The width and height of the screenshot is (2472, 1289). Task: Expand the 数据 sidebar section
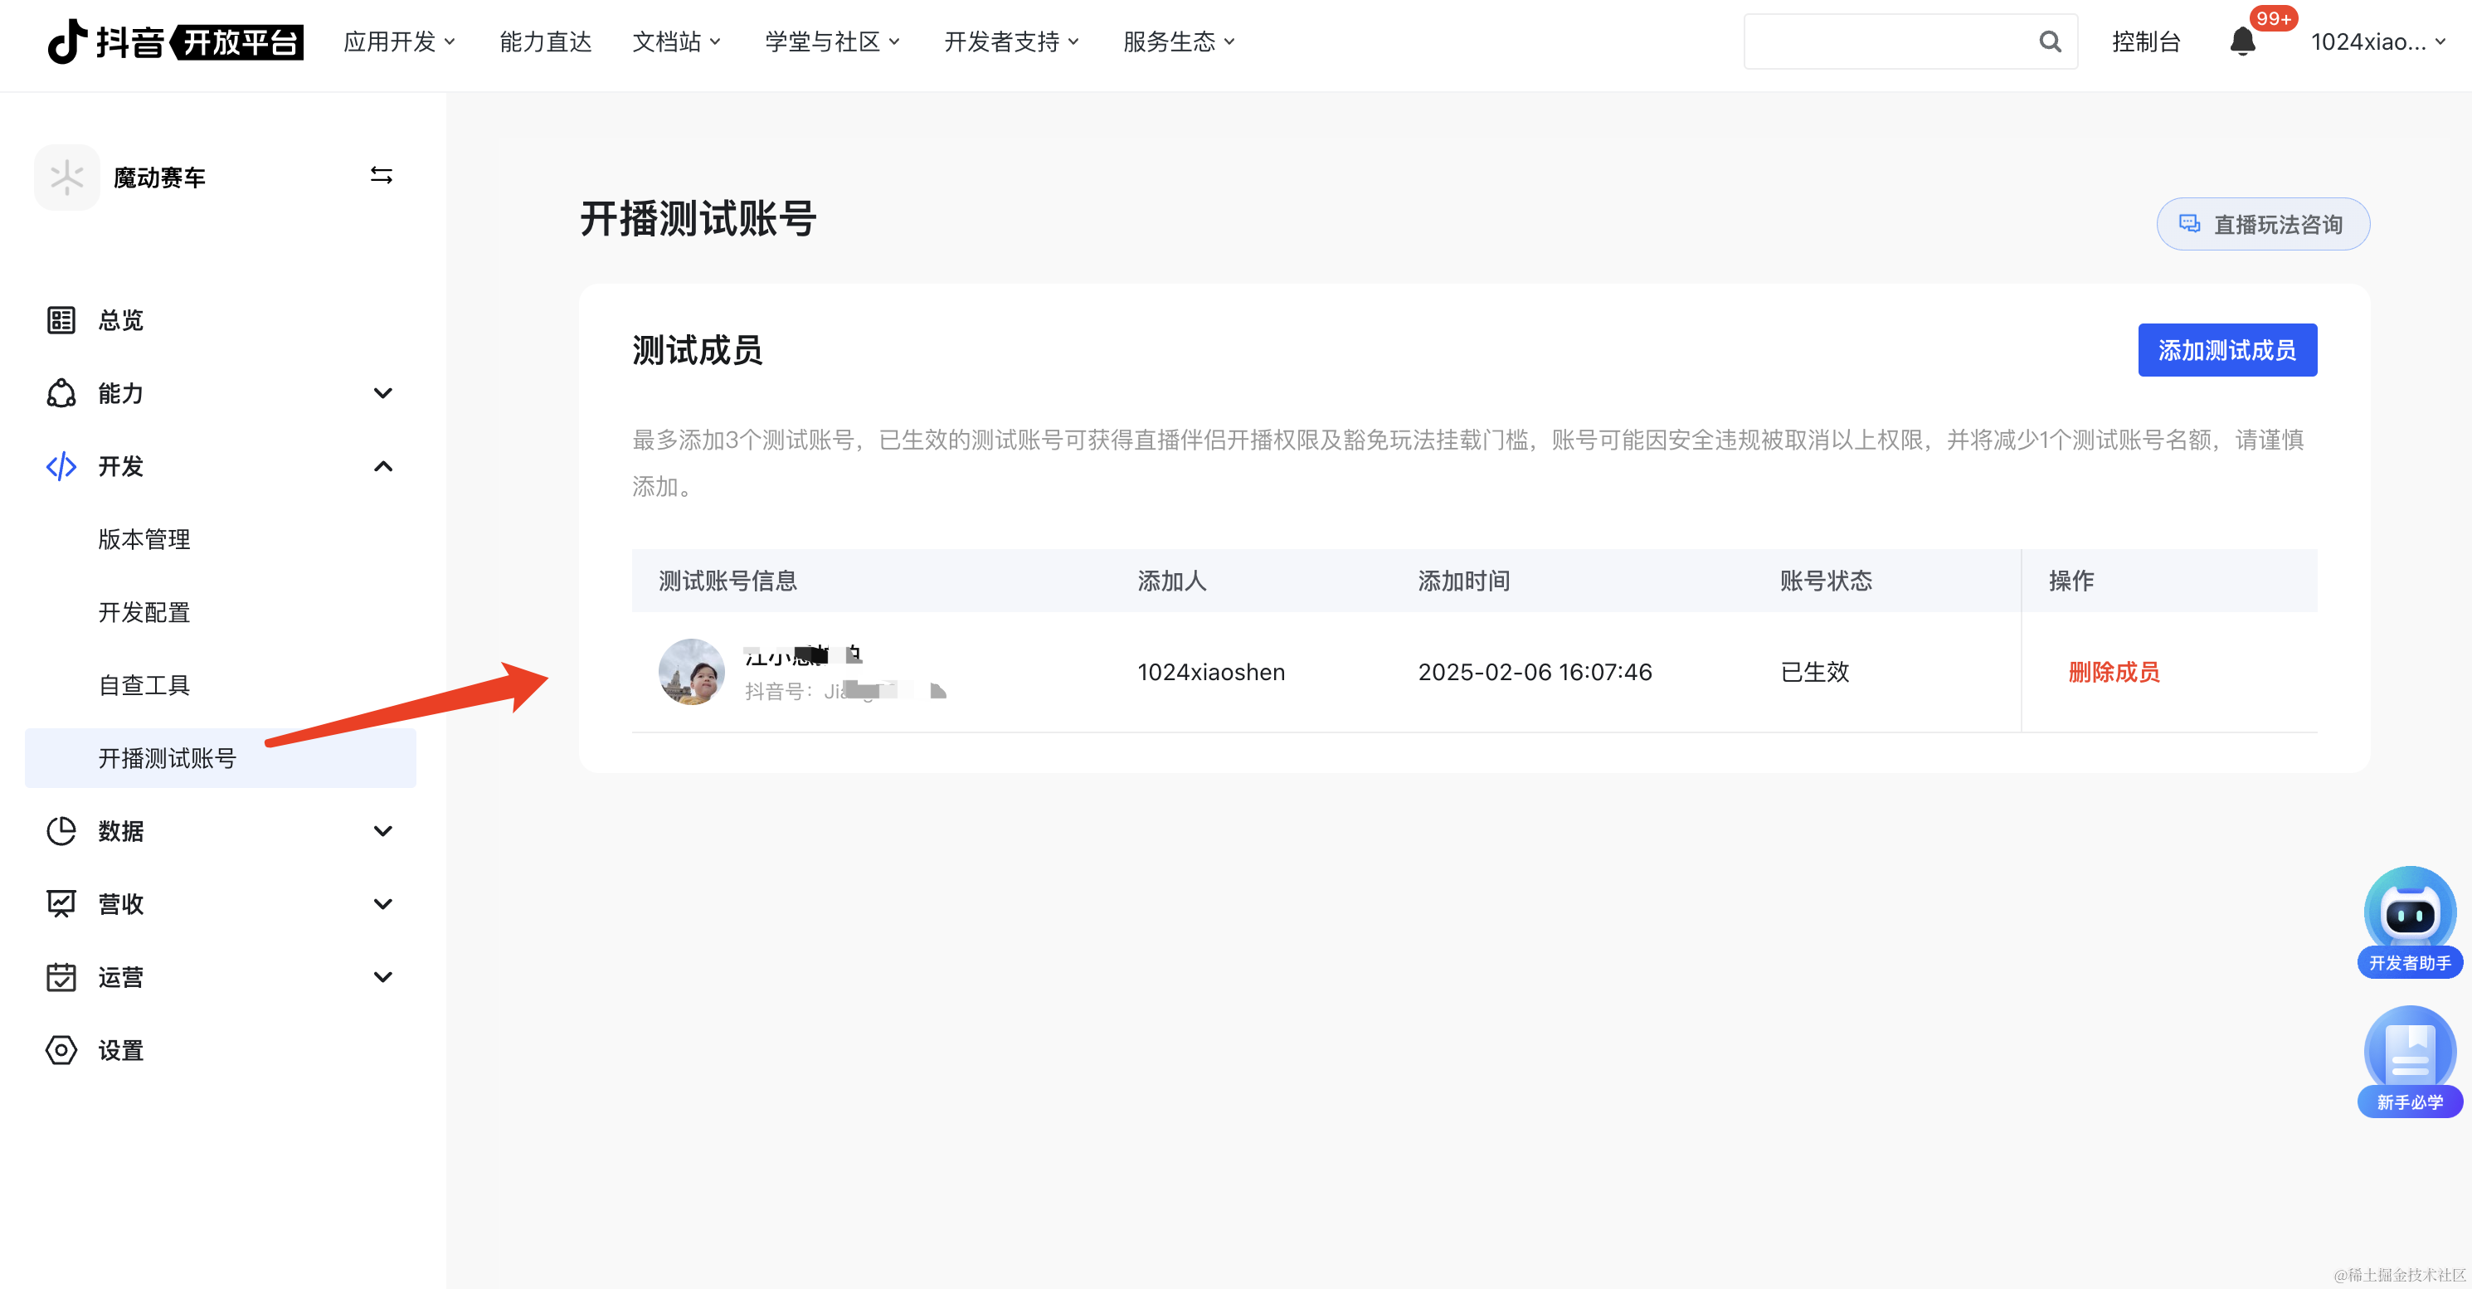(383, 830)
